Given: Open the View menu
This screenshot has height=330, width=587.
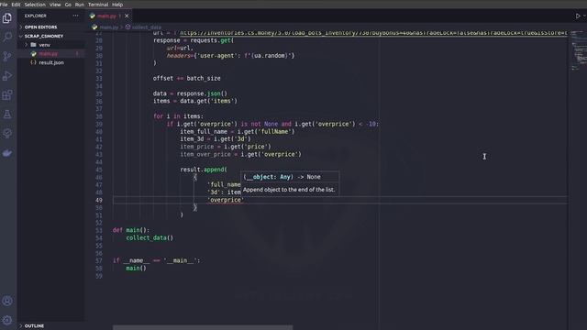Looking at the screenshot, I should 55,5.
